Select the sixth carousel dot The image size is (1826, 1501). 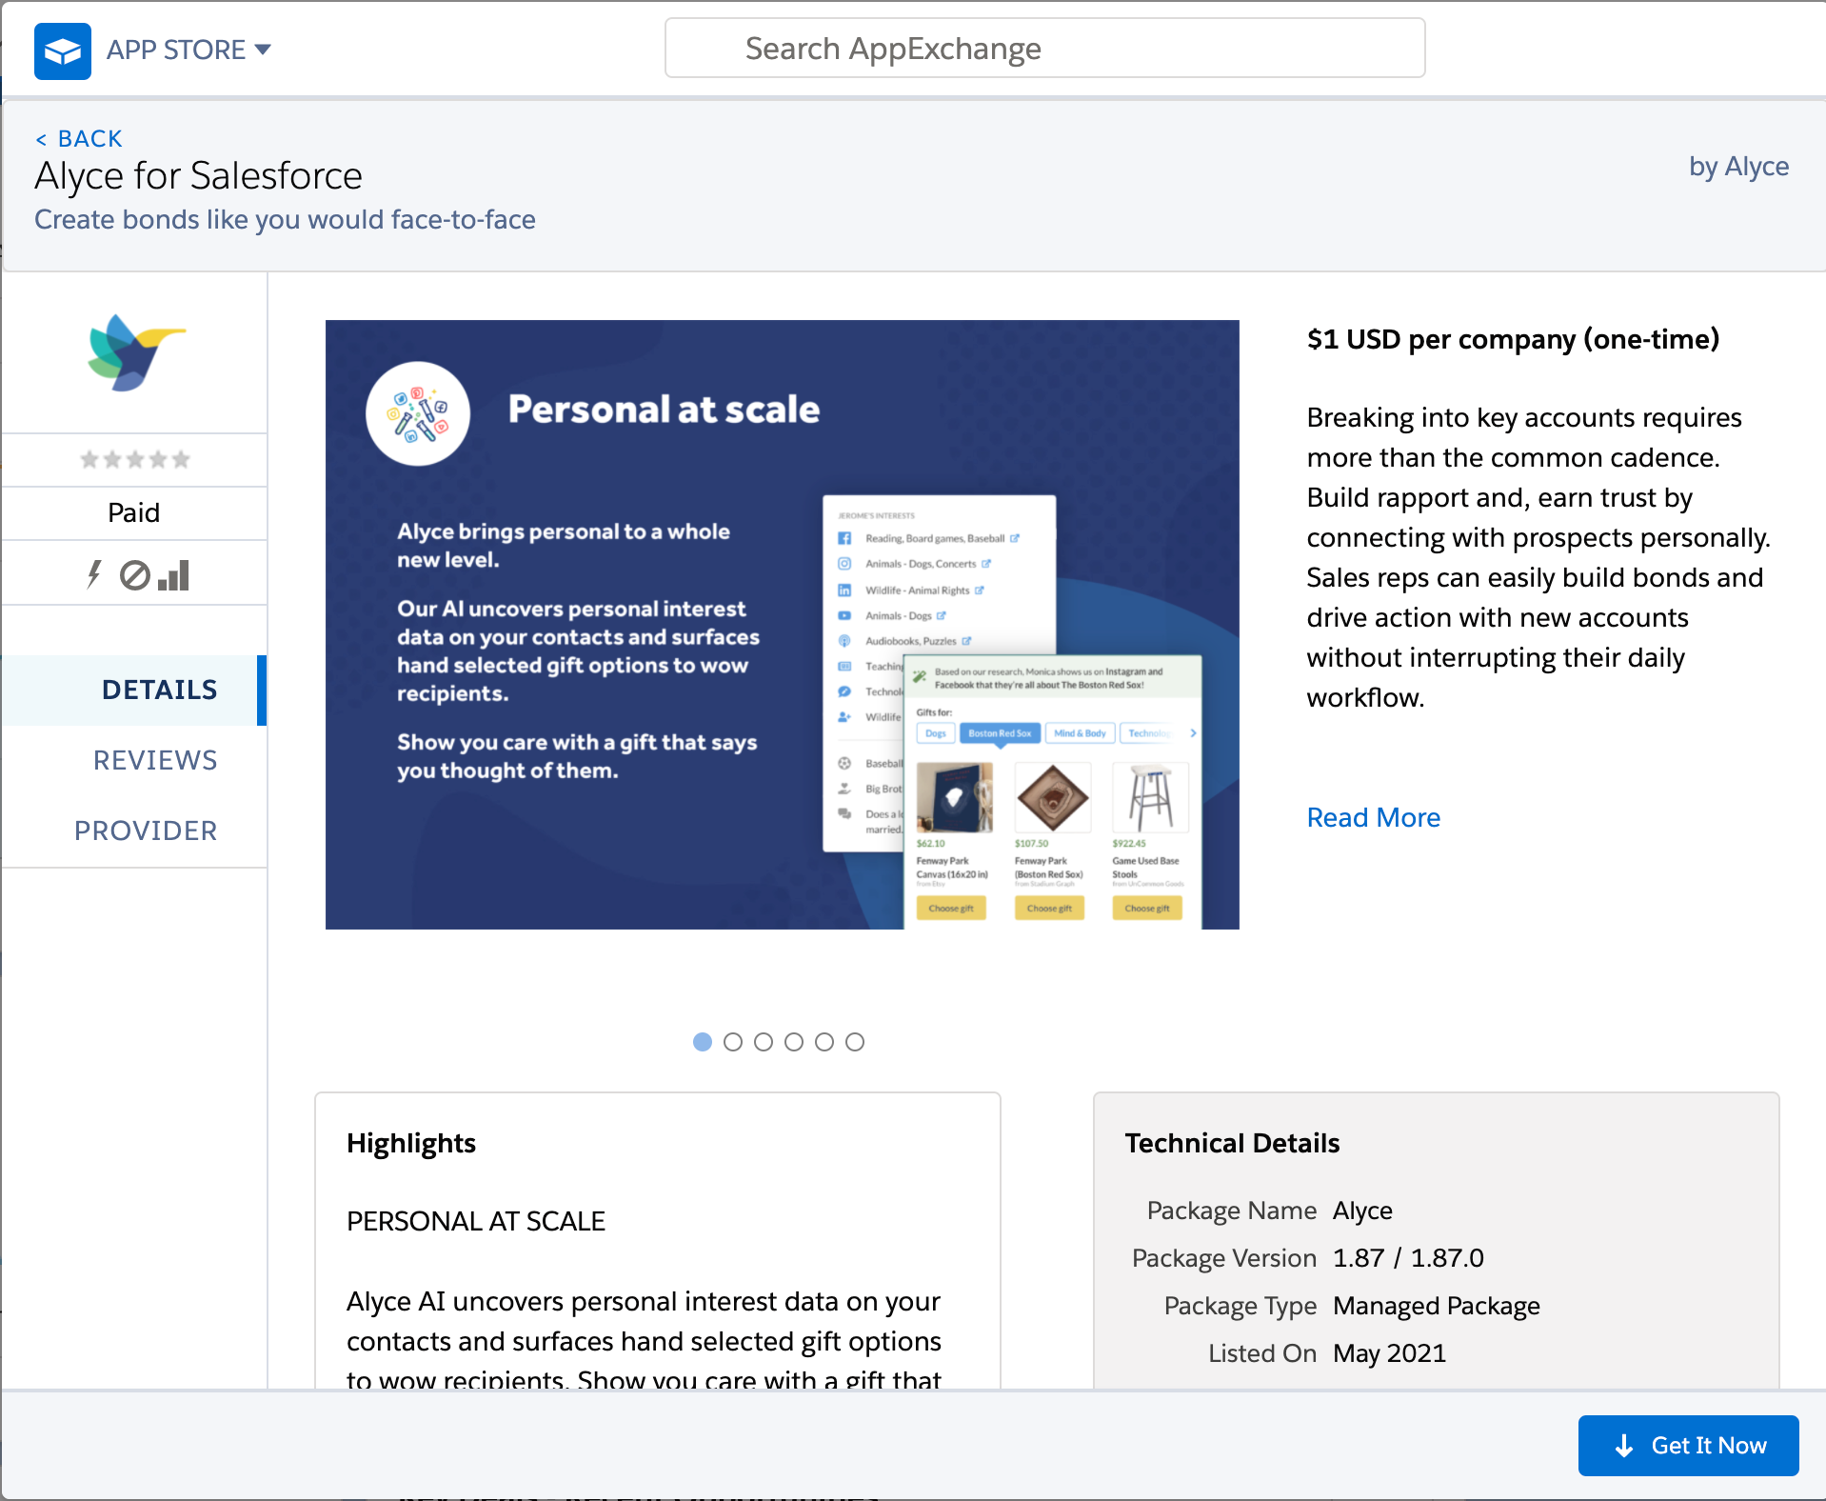[855, 1042]
